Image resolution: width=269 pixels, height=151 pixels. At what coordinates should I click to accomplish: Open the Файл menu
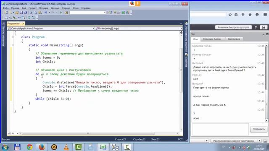click(5, 8)
